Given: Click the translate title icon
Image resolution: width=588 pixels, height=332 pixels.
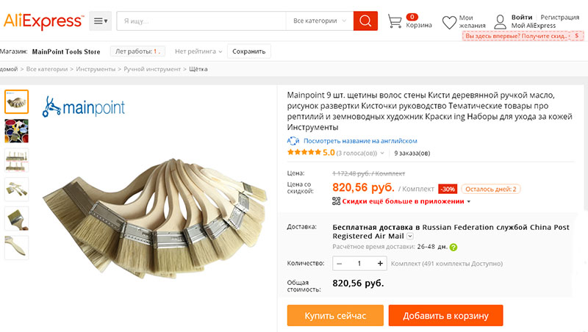Looking at the screenshot, I should tap(293, 141).
